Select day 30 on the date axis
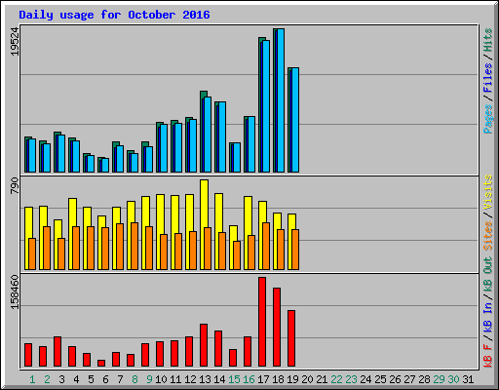The width and height of the screenshot is (499, 390). coord(453,379)
